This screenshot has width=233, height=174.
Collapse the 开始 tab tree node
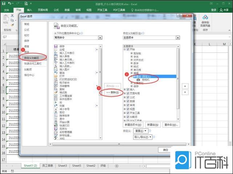tap(125, 49)
